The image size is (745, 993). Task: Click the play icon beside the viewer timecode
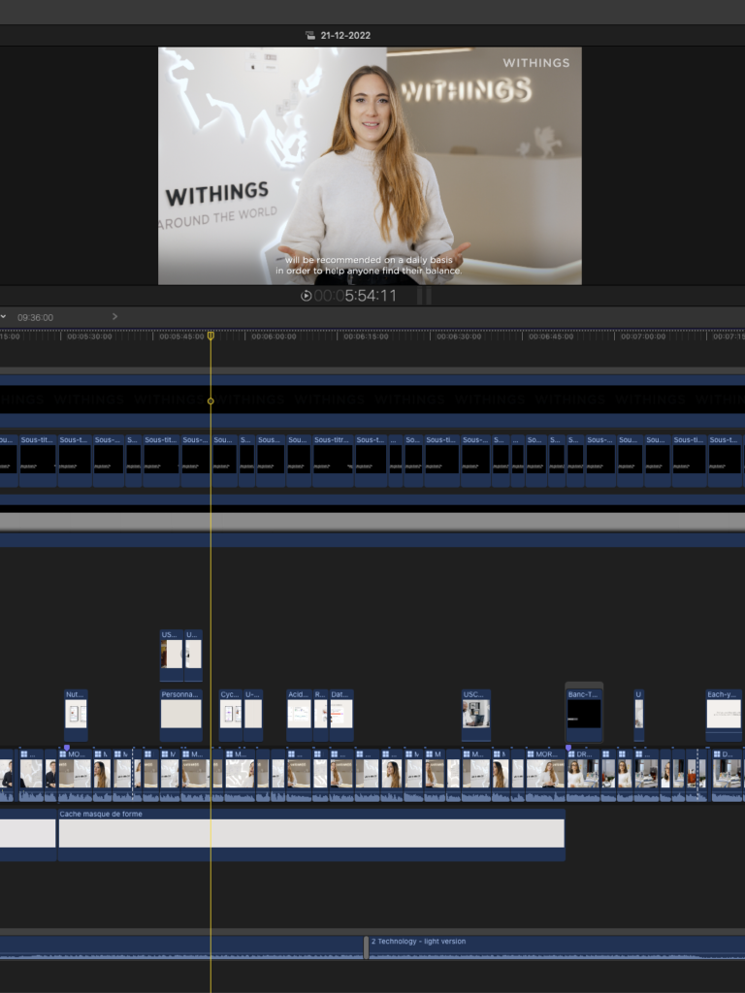click(306, 296)
